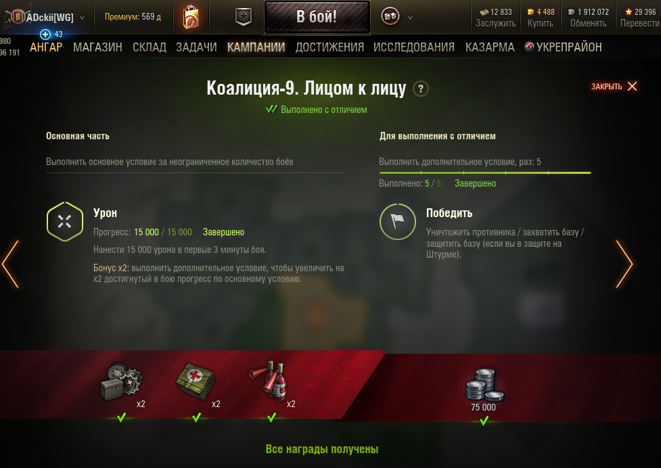Go to the next mission arrow
This screenshot has width=661, height=468.
pyautogui.click(x=624, y=264)
